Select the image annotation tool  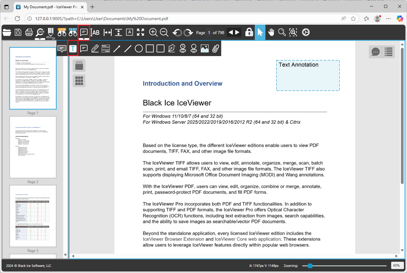pos(205,48)
